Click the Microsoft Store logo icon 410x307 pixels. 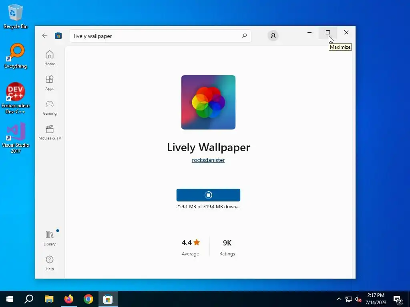(58, 36)
